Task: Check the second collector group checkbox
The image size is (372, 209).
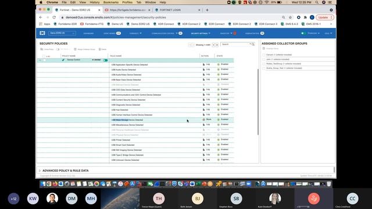Action: click(263, 59)
